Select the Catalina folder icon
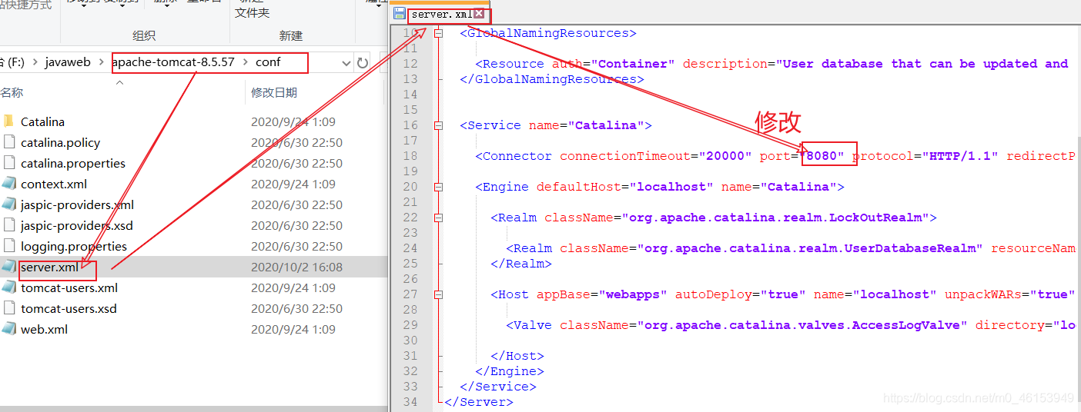The image size is (1081, 412). 9,121
